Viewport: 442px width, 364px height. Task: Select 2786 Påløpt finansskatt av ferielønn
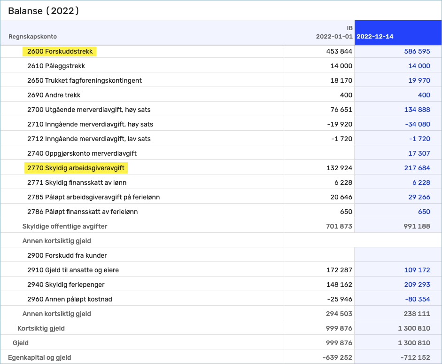[82, 212]
